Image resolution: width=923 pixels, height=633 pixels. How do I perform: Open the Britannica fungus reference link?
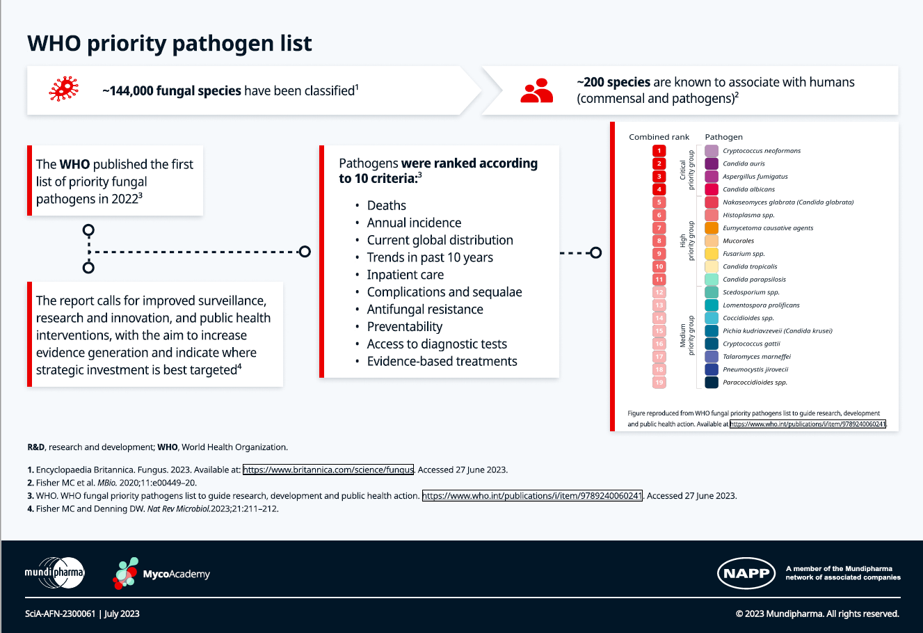click(327, 470)
